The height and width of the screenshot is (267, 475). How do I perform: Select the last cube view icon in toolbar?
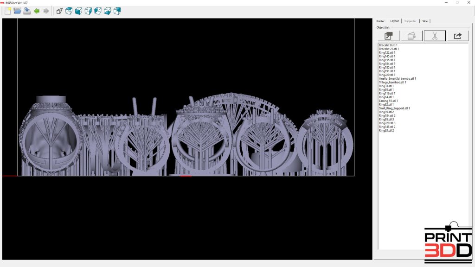coord(117,11)
